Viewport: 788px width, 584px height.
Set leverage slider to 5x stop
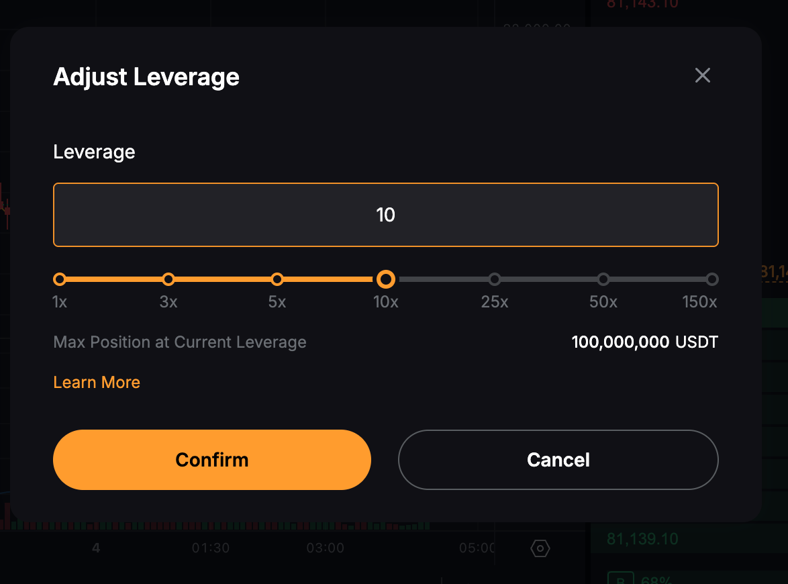[x=277, y=279]
